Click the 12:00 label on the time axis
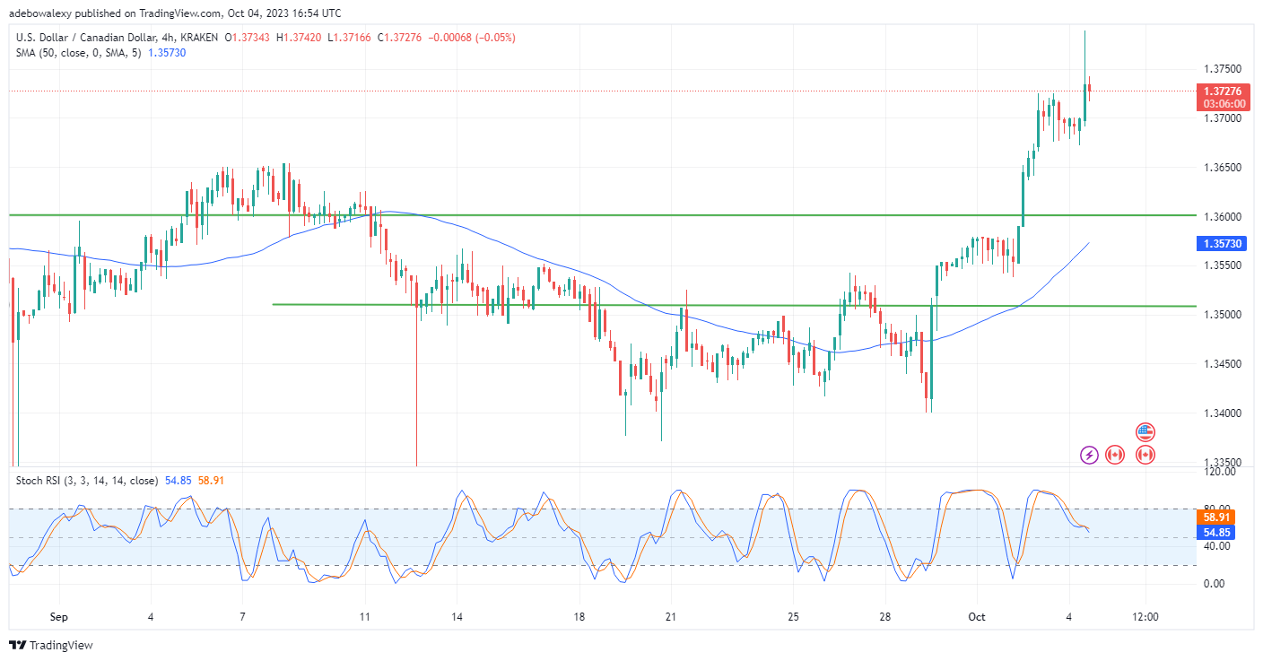The image size is (1263, 661). tap(1145, 617)
